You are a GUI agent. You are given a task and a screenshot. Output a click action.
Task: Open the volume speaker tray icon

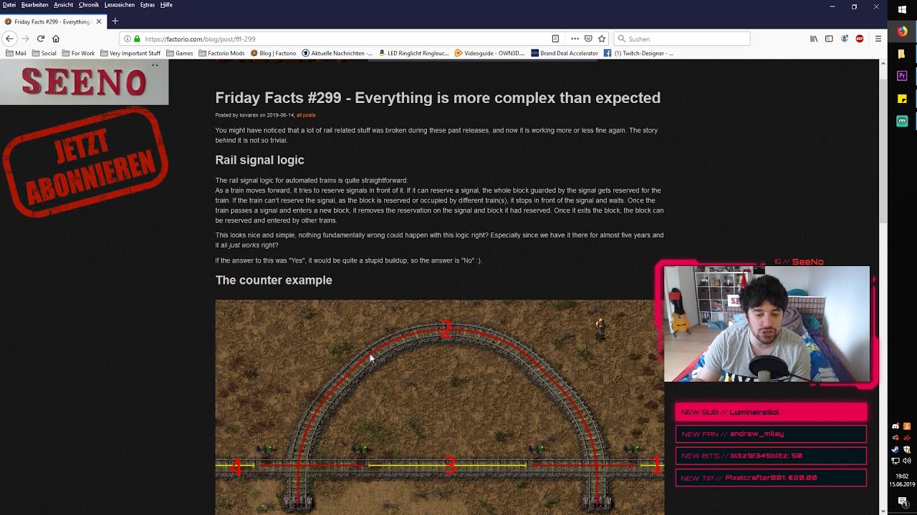click(907, 461)
